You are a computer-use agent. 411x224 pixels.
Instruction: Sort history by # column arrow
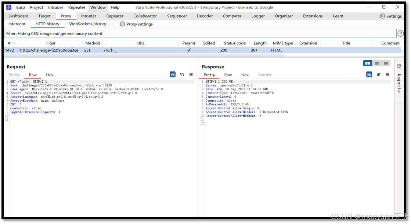pos(14,43)
